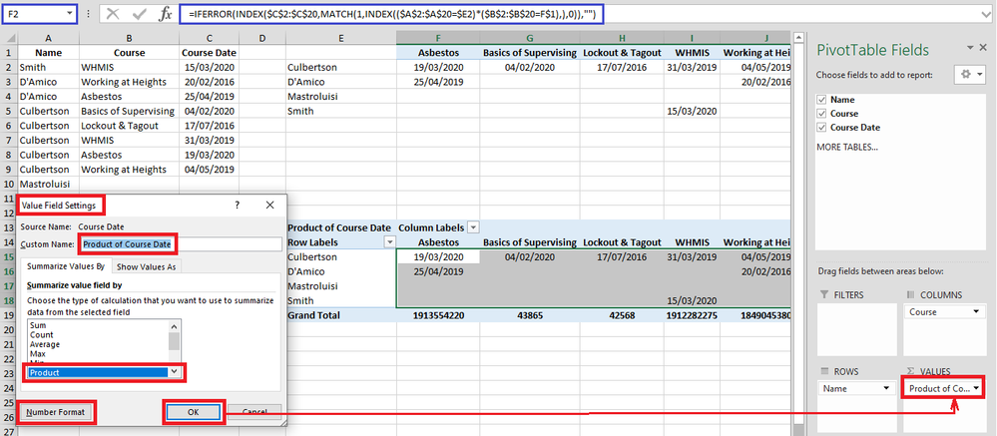
Task: Open the Name Box dropdown
Action: pyautogui.click(x=68, y=13)
